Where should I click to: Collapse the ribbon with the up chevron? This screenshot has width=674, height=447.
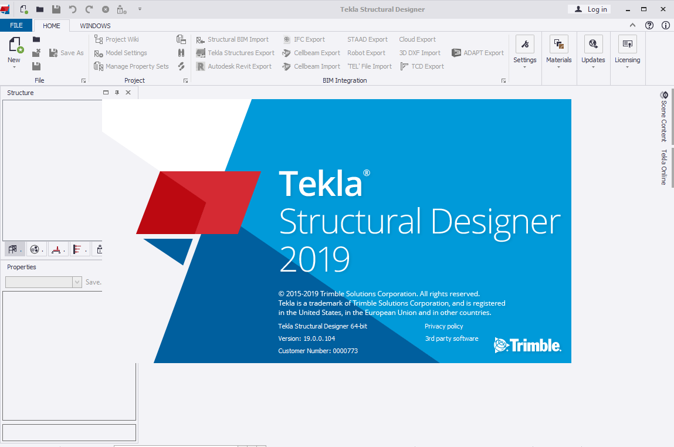point(633,25)
